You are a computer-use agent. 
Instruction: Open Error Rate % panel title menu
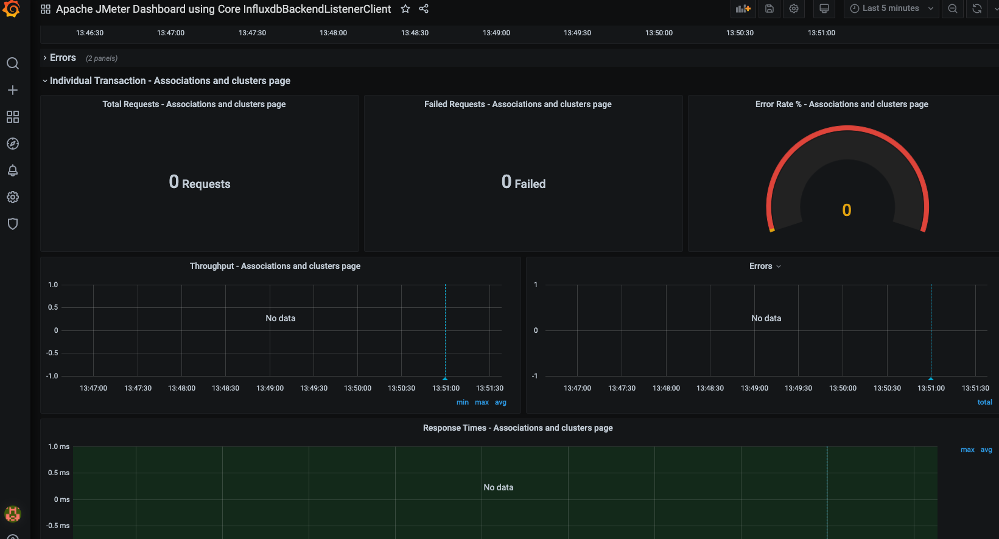click(842, 104)
